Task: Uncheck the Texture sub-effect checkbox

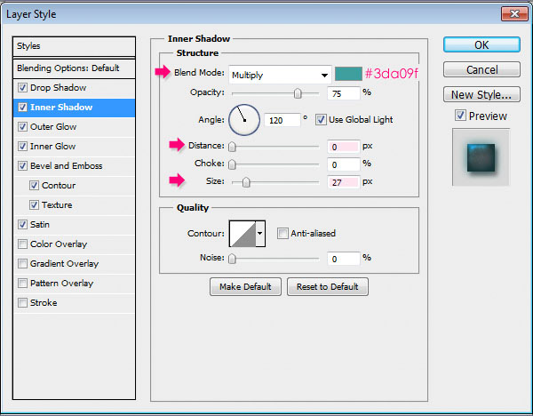Action: pyautogui.click(x=34, y=205)
